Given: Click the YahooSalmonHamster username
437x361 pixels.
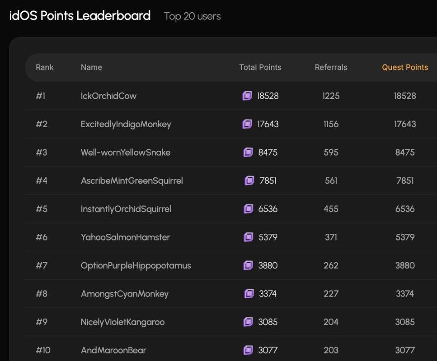Looking at the screenshot, I should [125, 237].
